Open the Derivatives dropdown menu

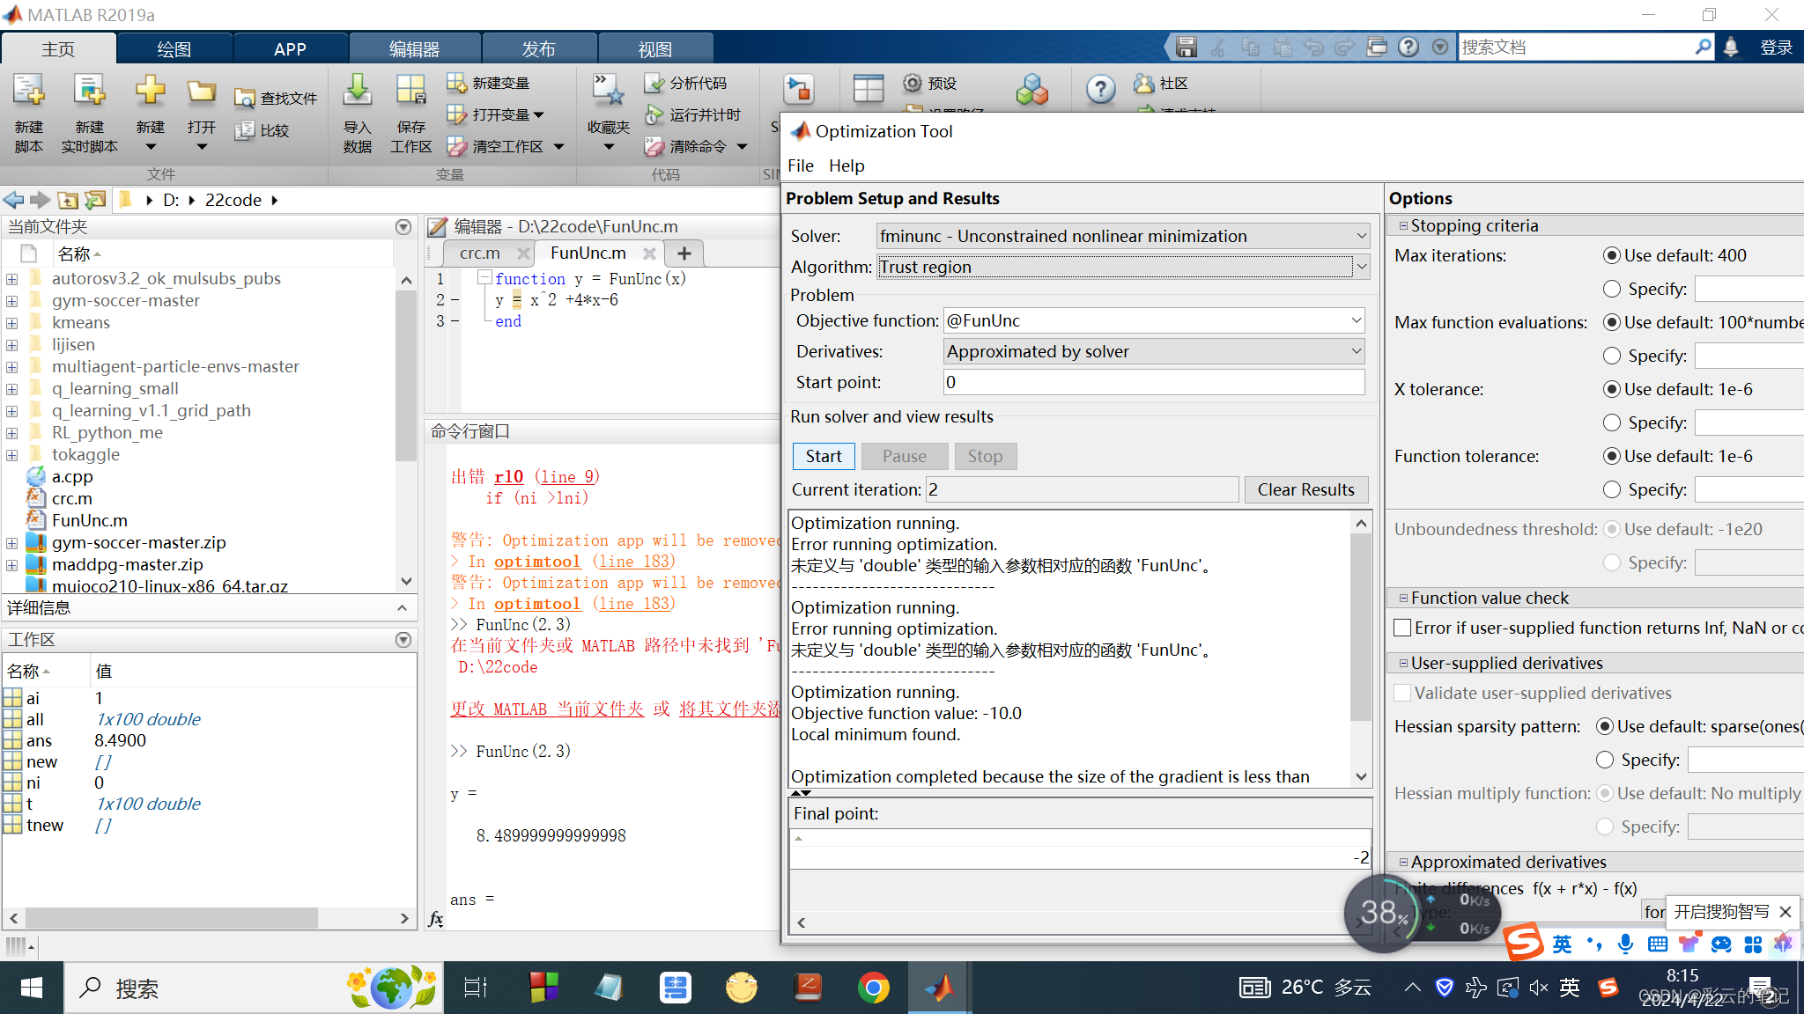tap(1356, 351)
